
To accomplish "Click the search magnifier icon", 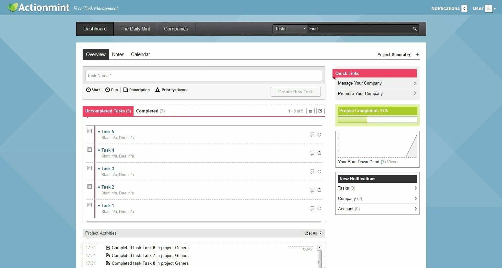I will click(x=414, y=29).
